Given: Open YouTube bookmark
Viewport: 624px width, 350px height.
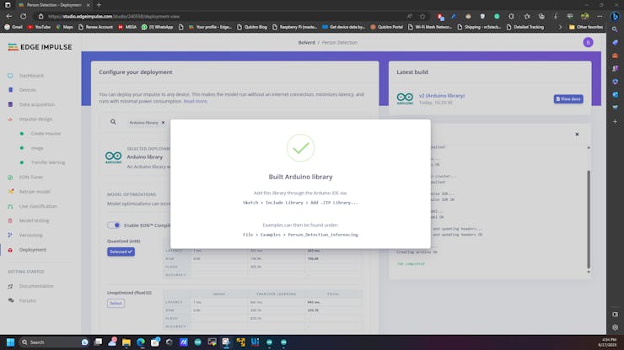Looking at the screenshot, I should 39,27.
